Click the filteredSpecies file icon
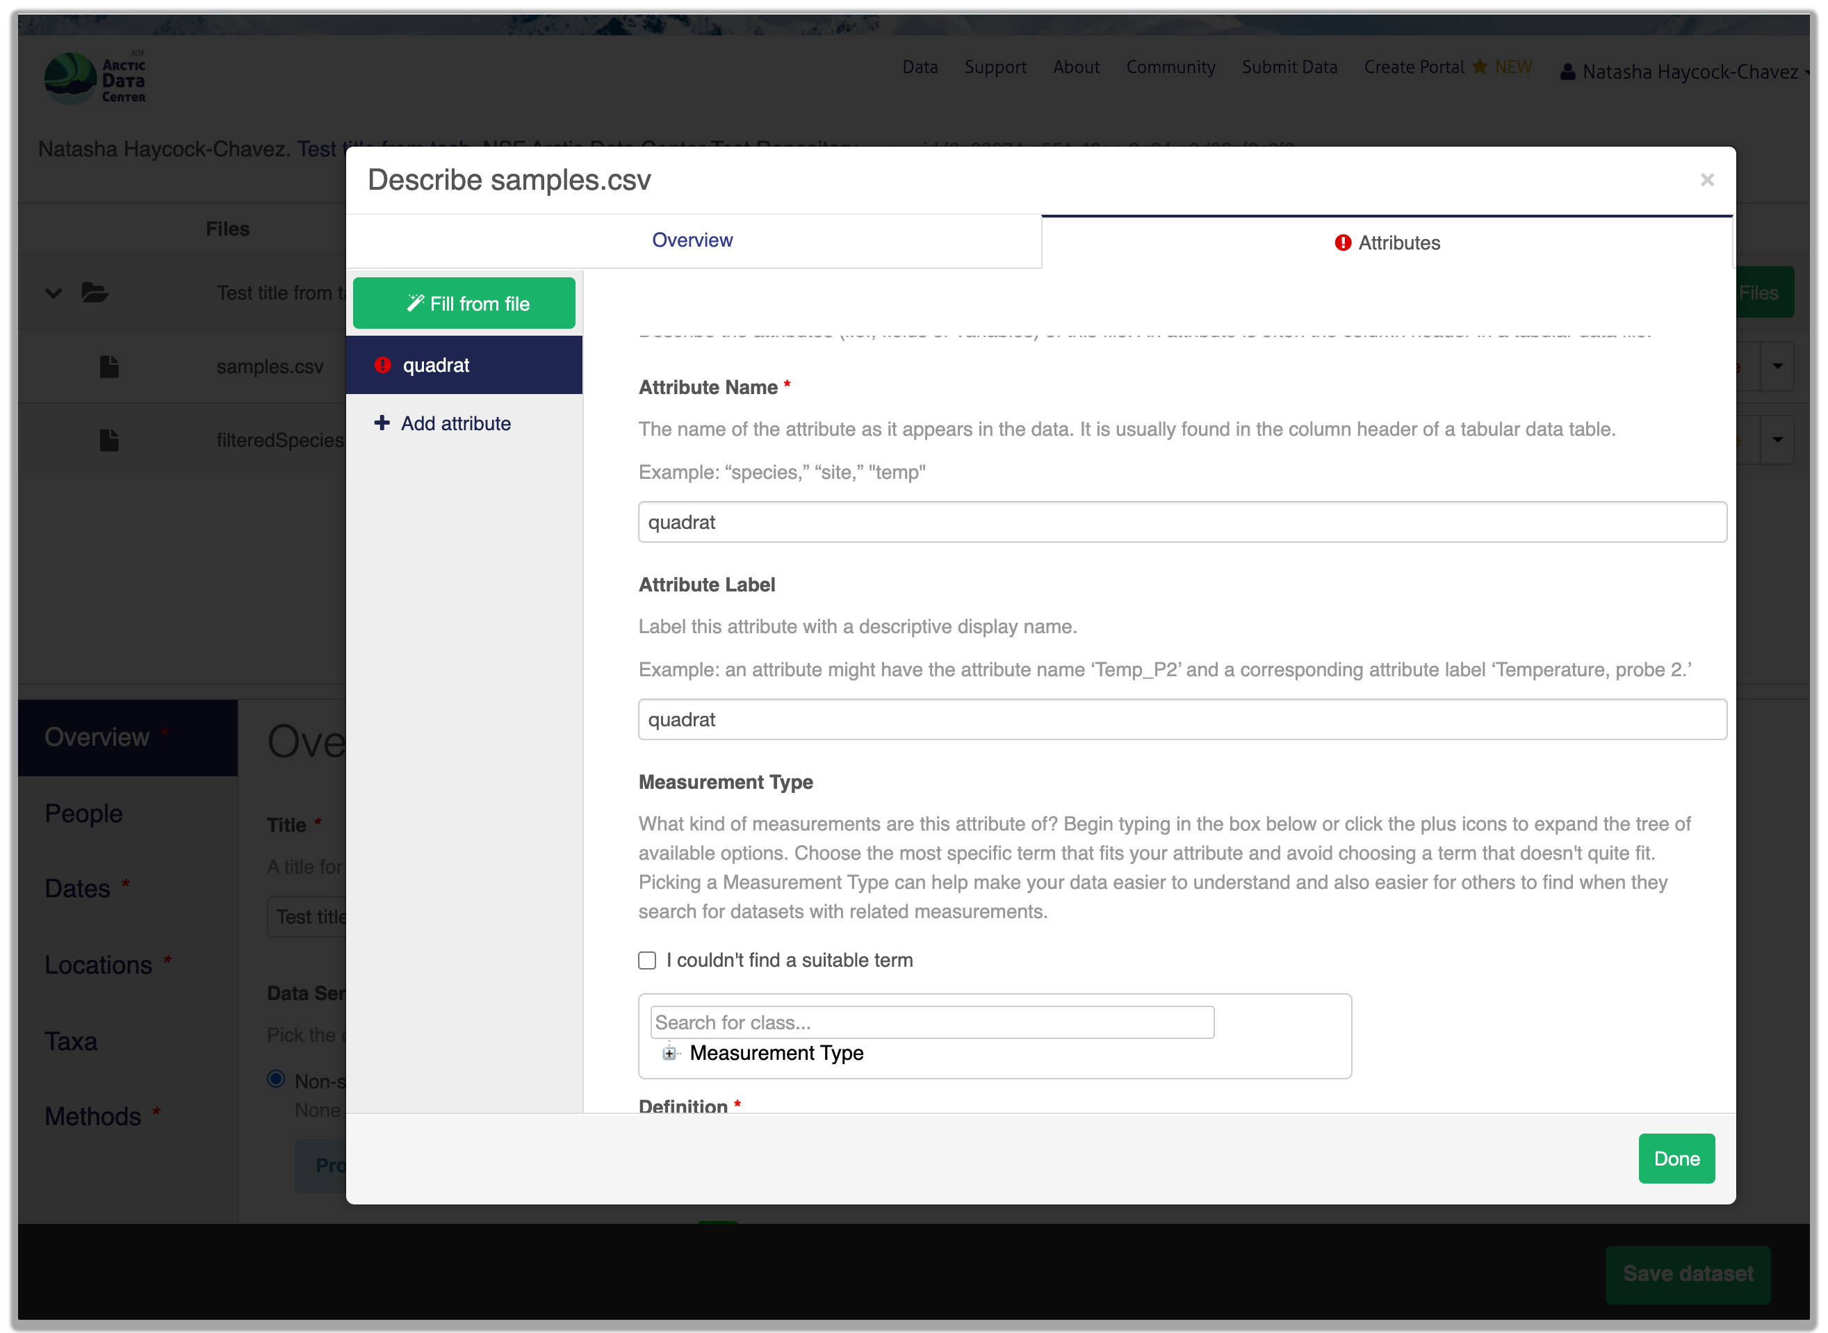Image resolution: width=1828 pixels, height=1333 pixels. pyautogui.click(x=109, y=441)
